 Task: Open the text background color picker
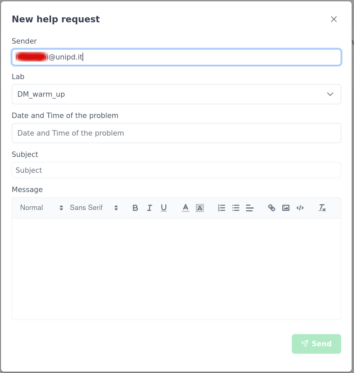coord(200,208)
